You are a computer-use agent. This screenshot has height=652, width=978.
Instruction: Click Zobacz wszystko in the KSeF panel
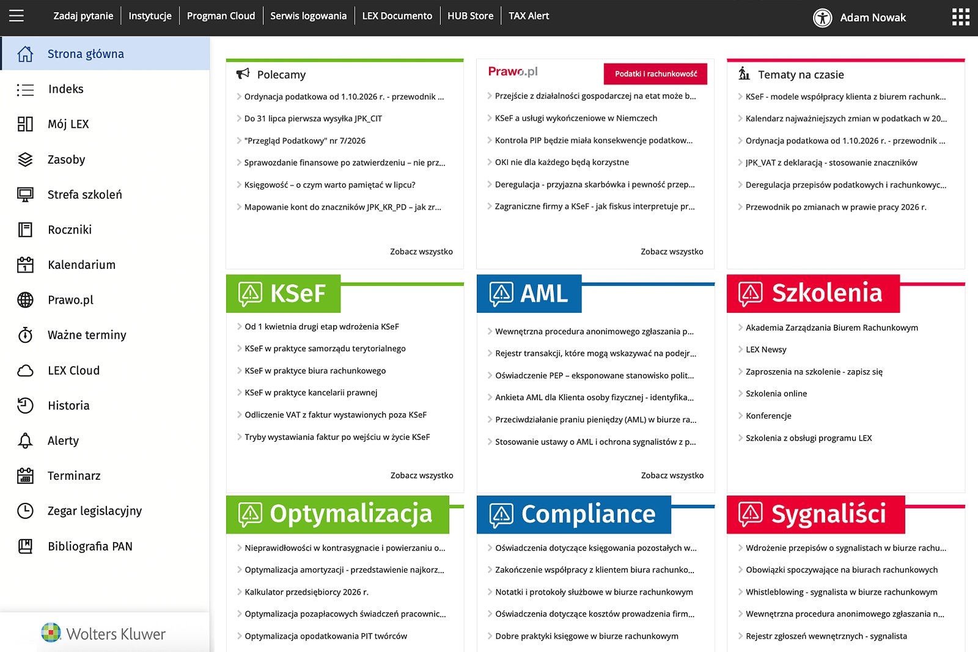(x=422, y=475)
